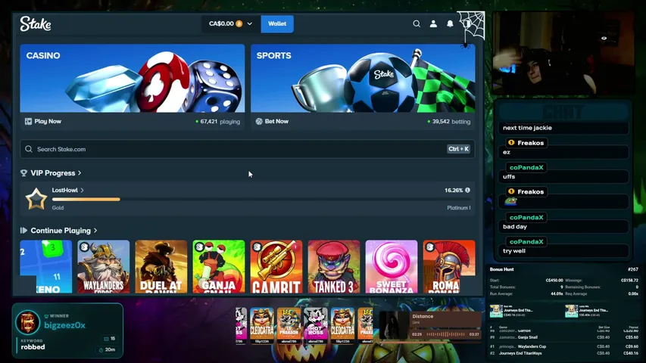
Task: Open the Waylanders Forge game tile
Action: (x=104, y=267)
